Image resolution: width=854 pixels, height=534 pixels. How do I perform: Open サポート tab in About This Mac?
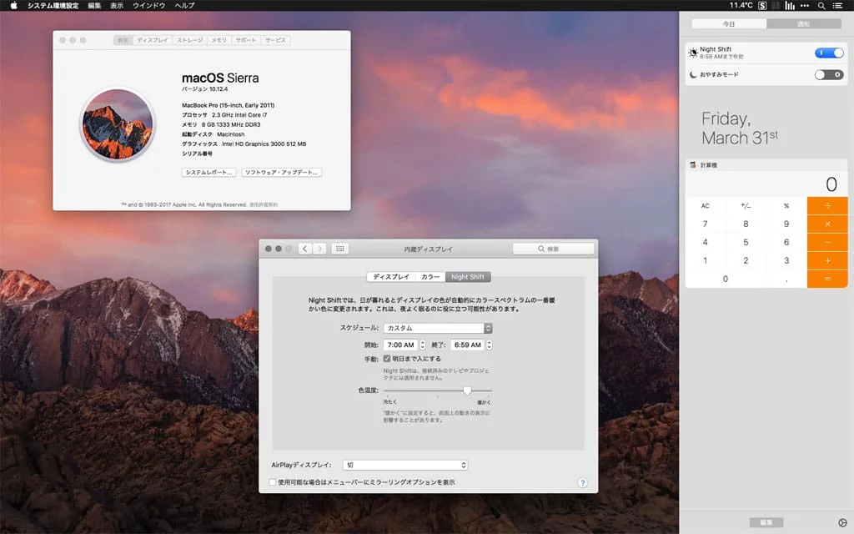click(x=246, y=40)
